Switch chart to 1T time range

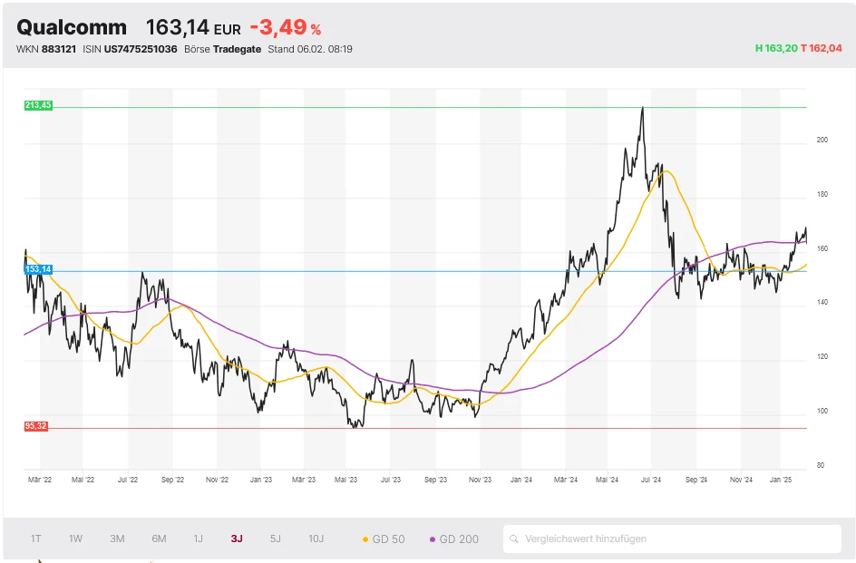(x=36, y=539)
